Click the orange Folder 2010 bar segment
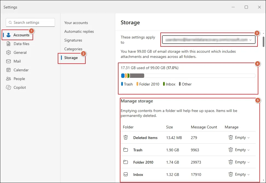 [126, 76]
